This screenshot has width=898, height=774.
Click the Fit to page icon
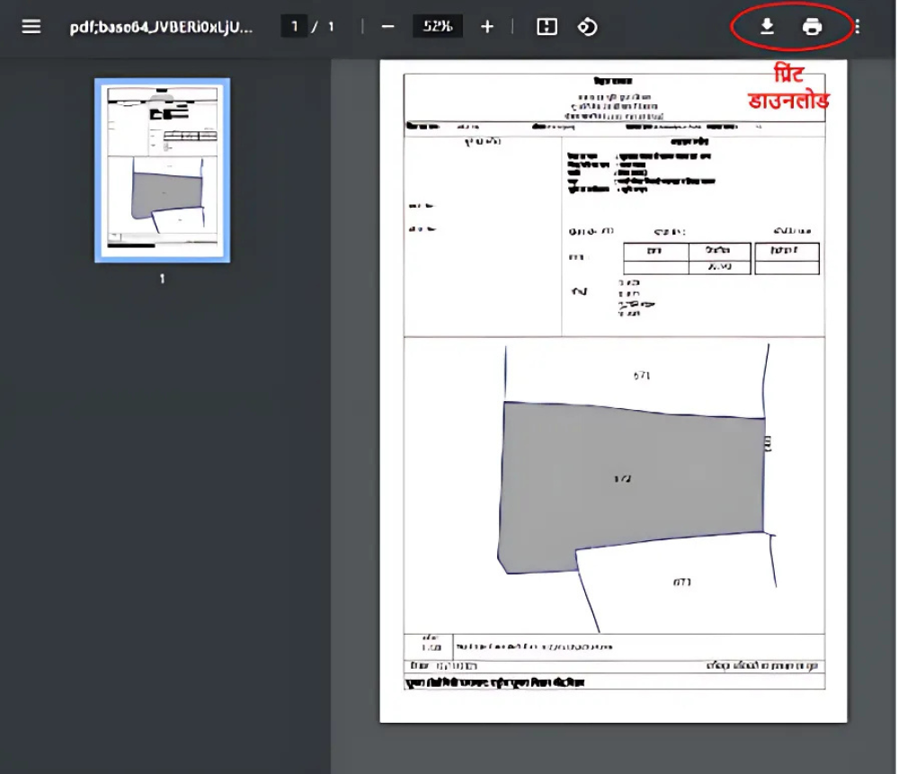click(x=547, y=26)
